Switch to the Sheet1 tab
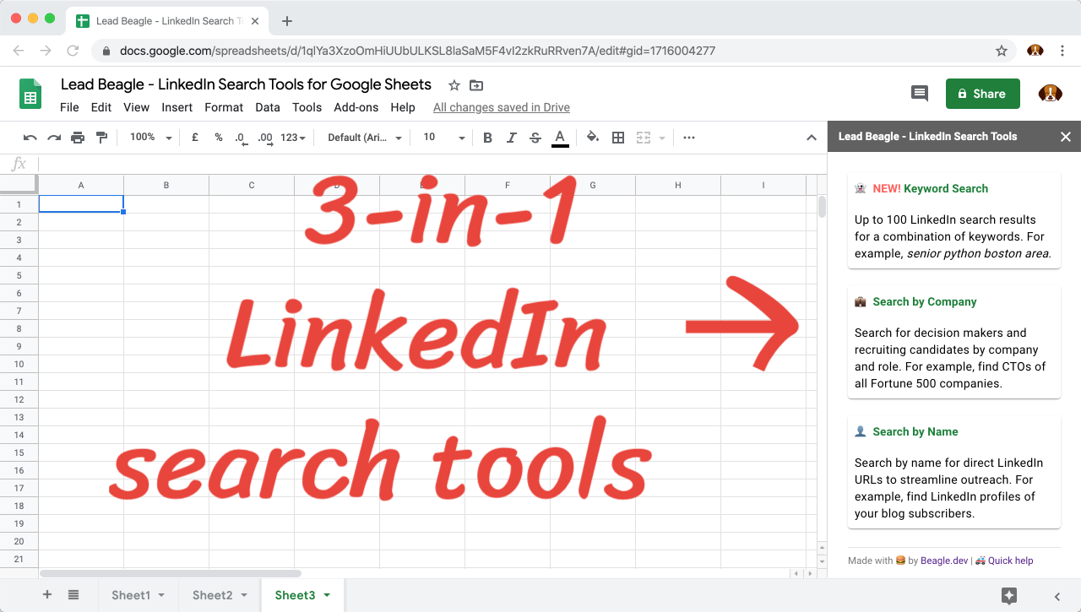 point(131,595)
